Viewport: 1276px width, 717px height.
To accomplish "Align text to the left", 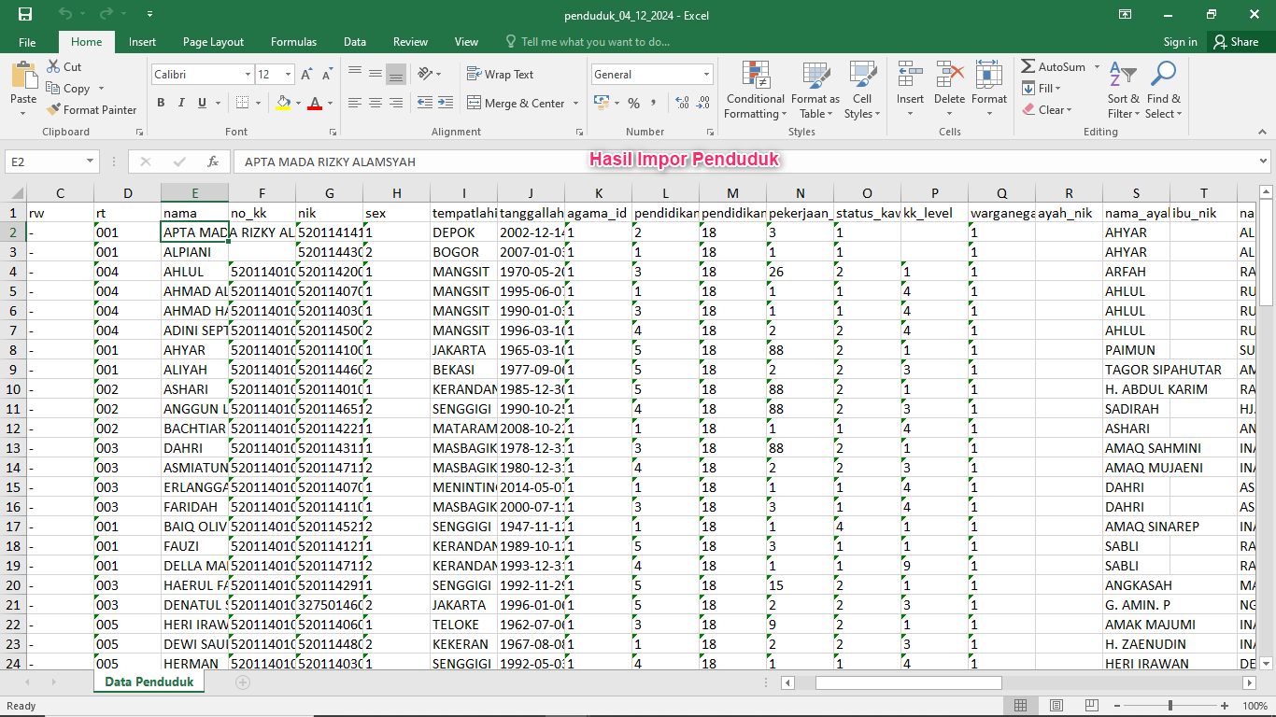I will 355,103.
